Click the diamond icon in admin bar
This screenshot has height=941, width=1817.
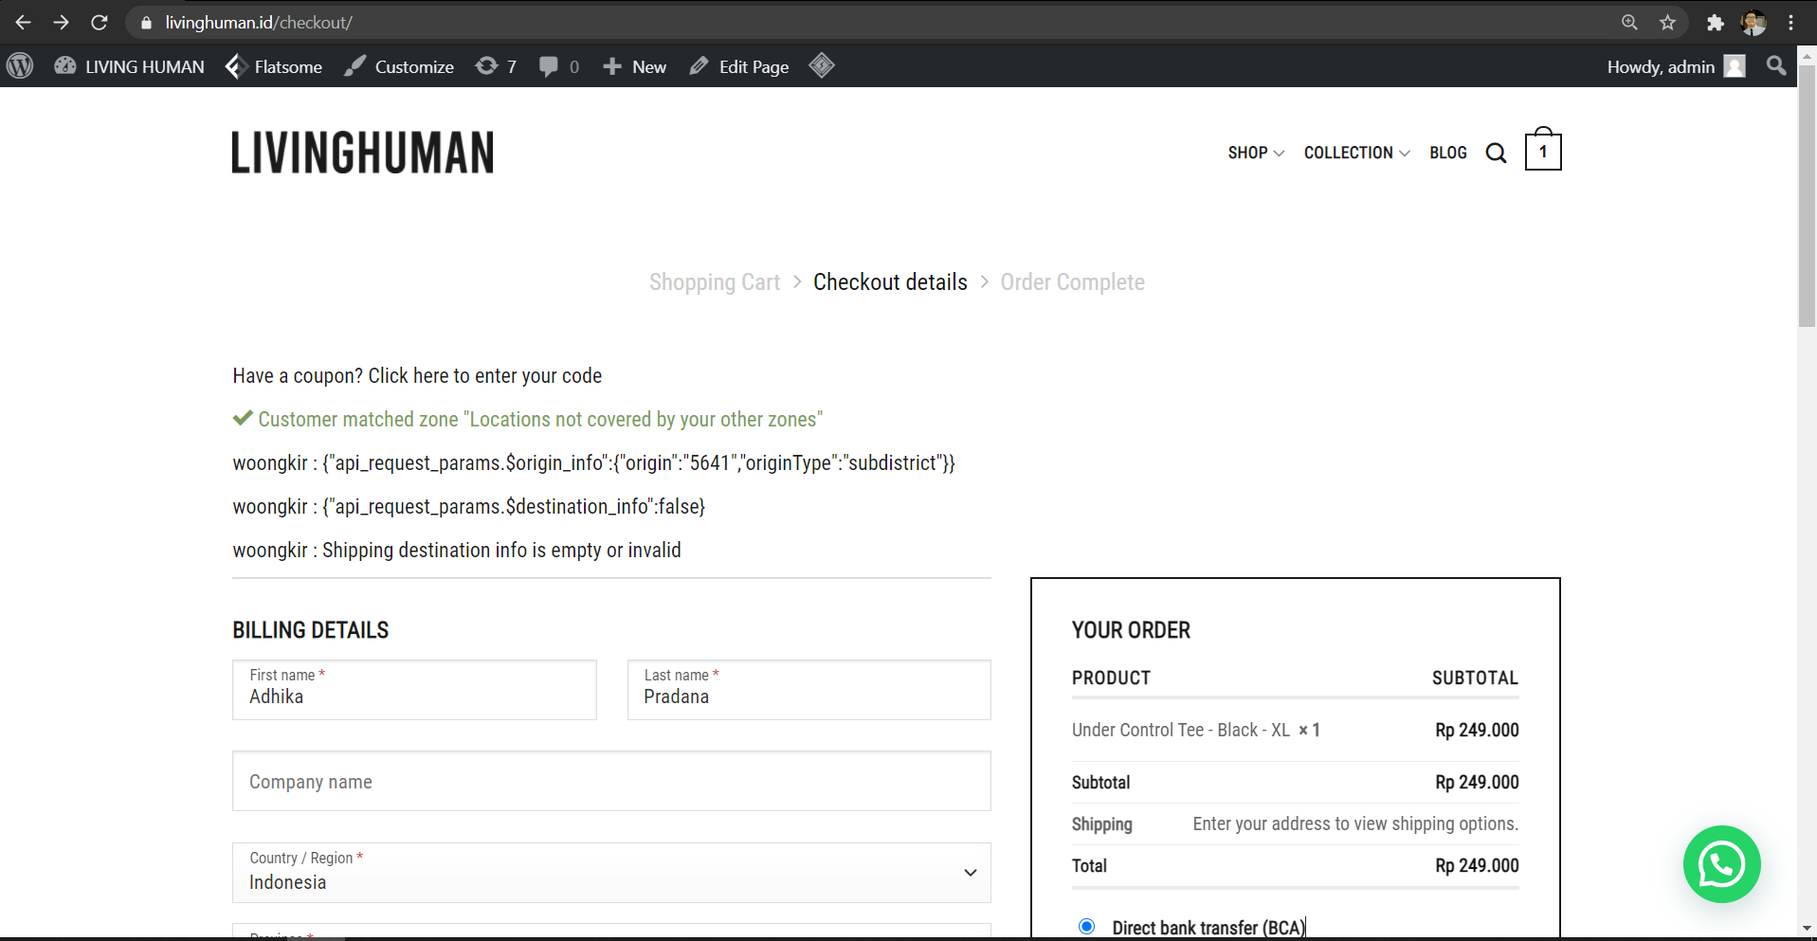tap(822, 65)
